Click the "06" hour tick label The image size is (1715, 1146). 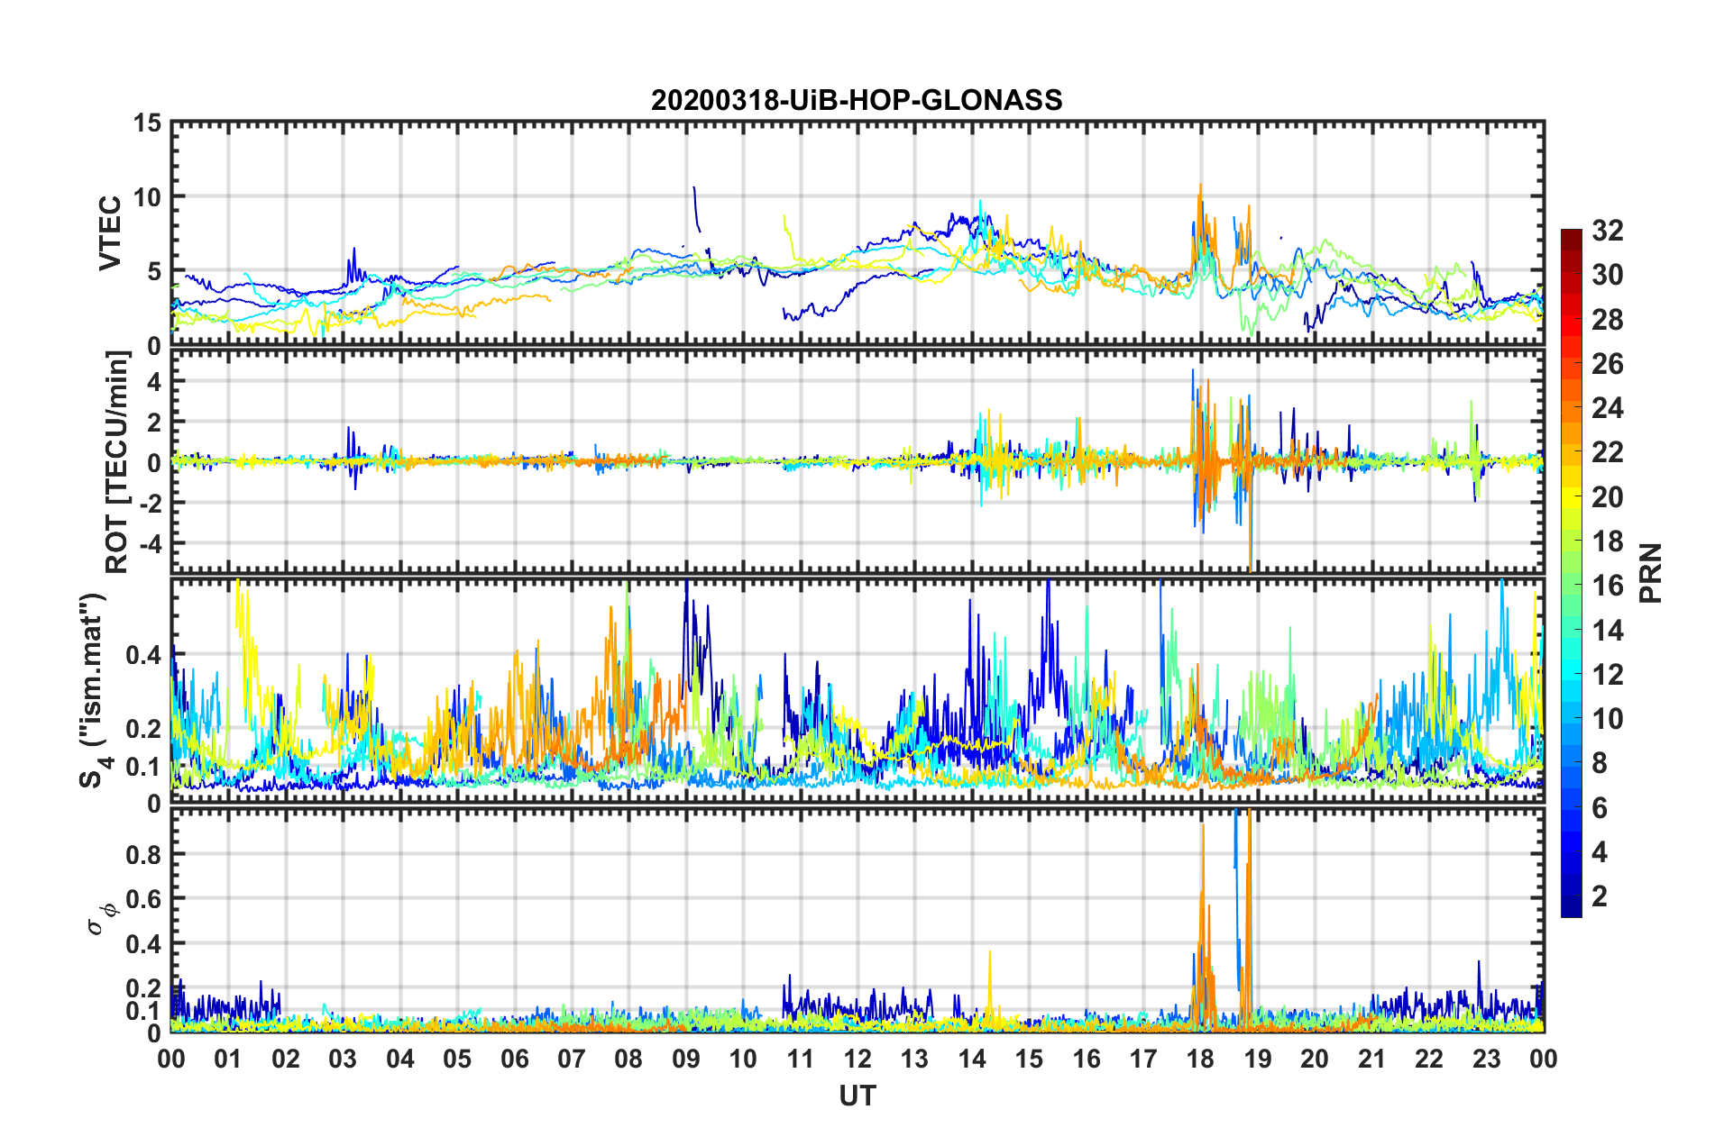[515, 1060]
